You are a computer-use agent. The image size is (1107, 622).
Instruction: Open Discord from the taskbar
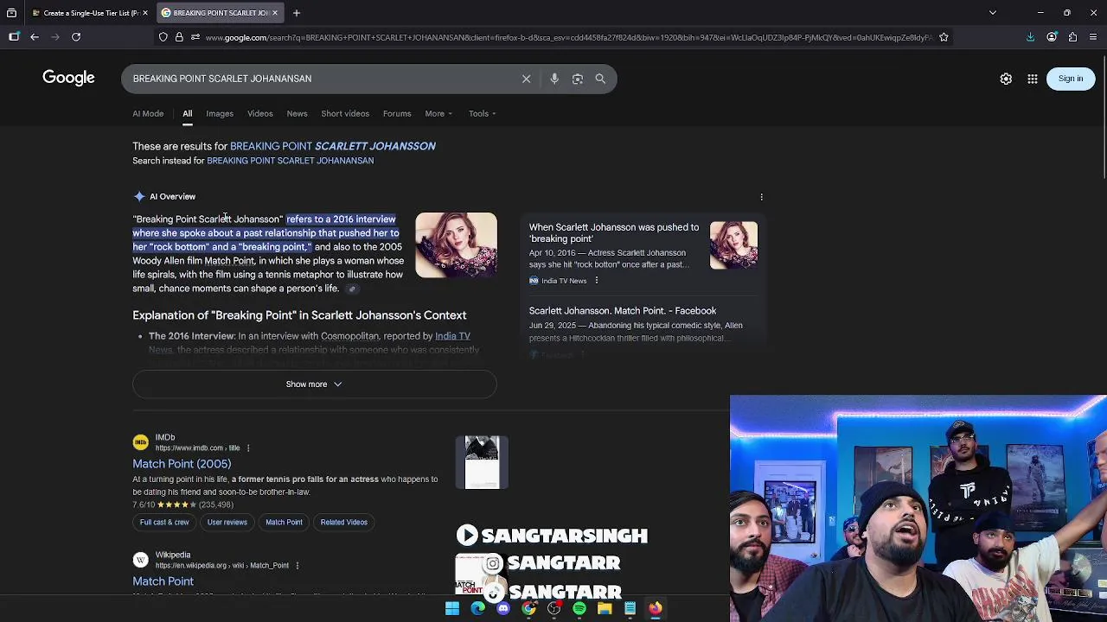503,609
